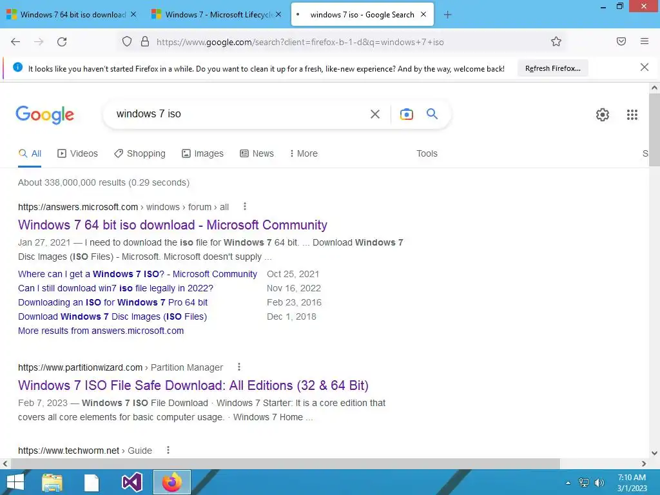Open the search Tools options
660x495 pixels.
427,153
